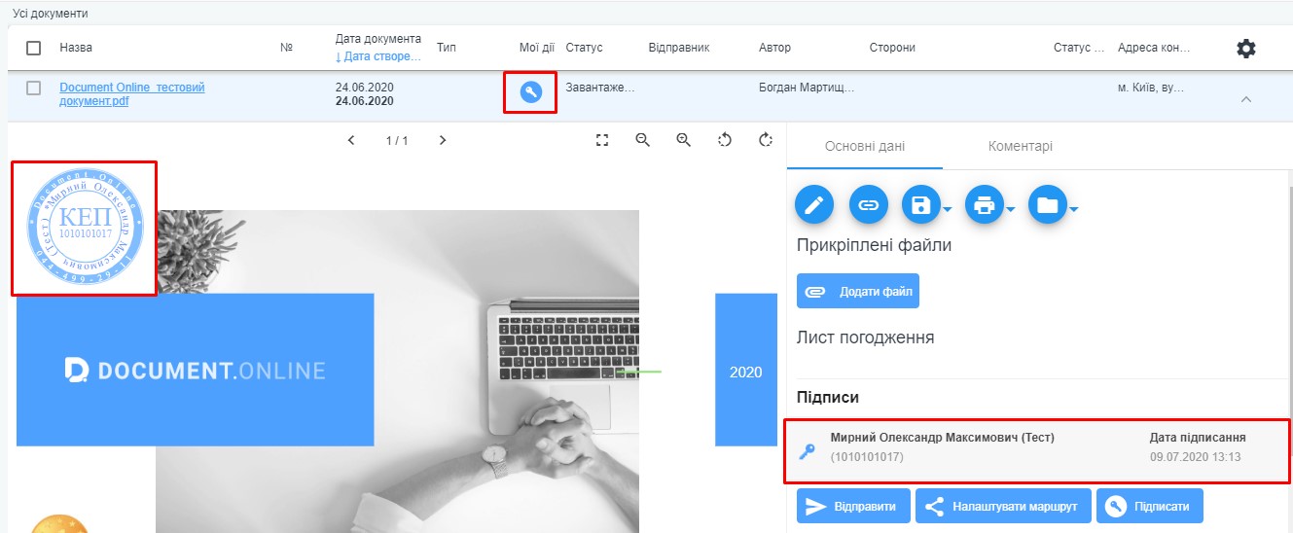Click the 1 / 1 page indicator
The width and height of the screenshot is (1293, 533).
tap(397, 141)
